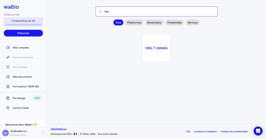Filter by Services
This screenshot has width=266, height=139.
(192, 23)
